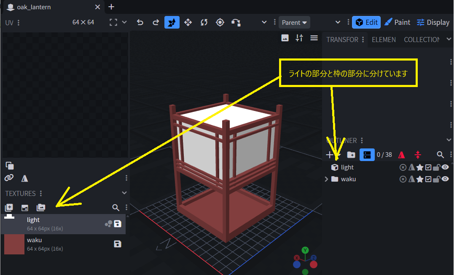Open chevron next to UV fullscreen icon
The image size is (454, 275).
(124, 22)
